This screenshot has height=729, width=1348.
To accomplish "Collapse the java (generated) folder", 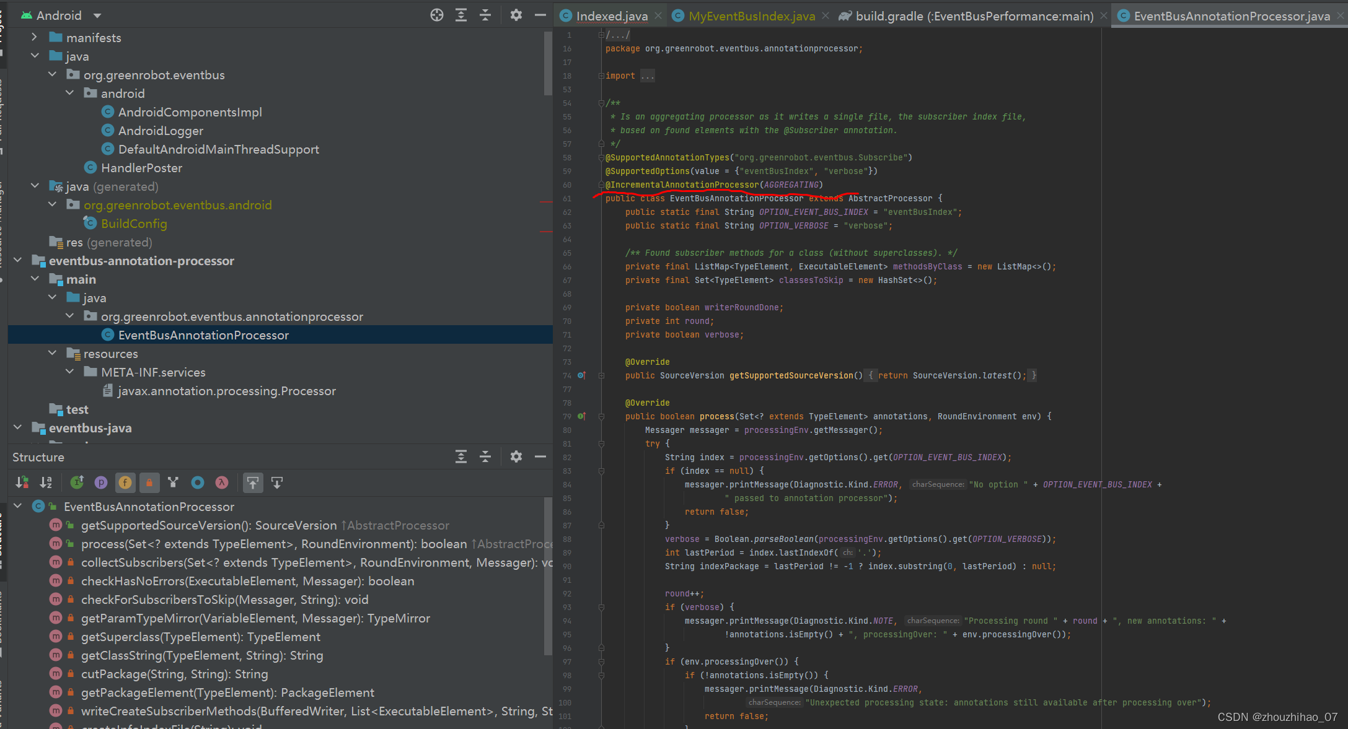I will pos(35,186).
